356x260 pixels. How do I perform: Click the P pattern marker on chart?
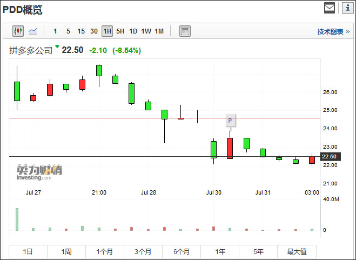tap(230, 121)
